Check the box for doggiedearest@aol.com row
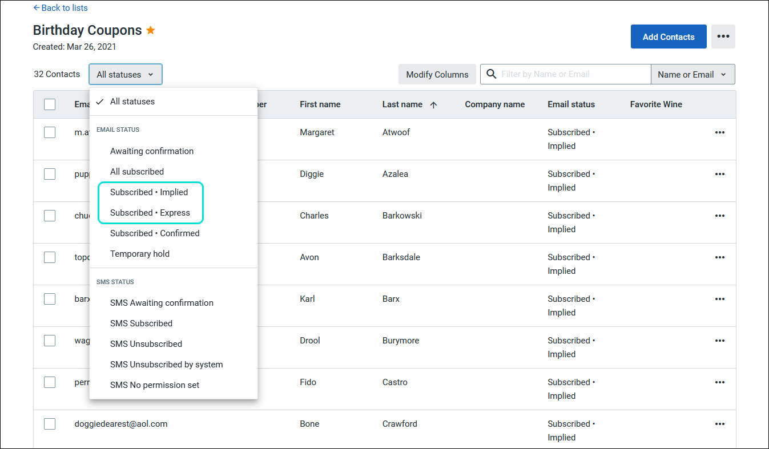Image resolution: width=769 pixels, height=449 pixels. coord(50,424)
